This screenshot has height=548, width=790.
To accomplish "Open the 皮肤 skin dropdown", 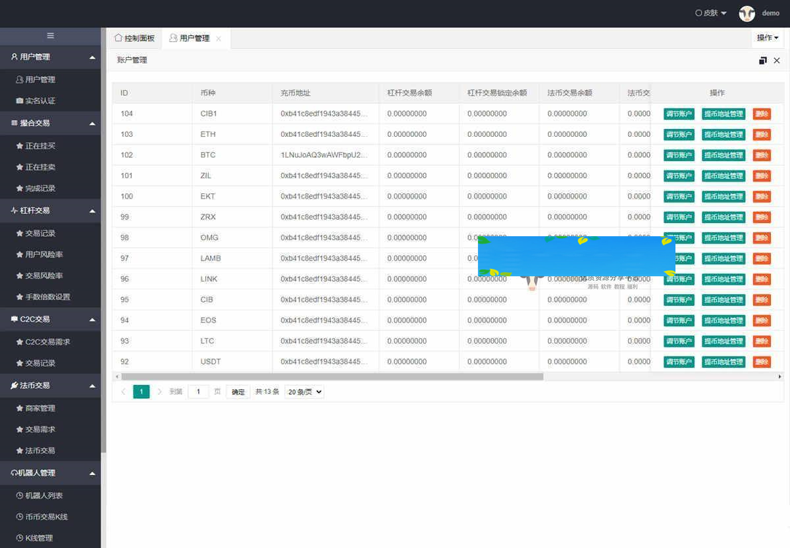I will click(x=711, y=13).
